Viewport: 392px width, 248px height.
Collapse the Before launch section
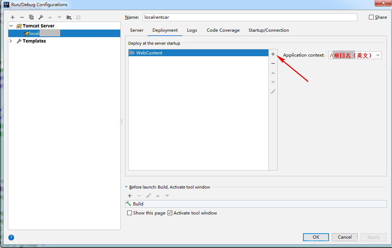pos(126,187)
